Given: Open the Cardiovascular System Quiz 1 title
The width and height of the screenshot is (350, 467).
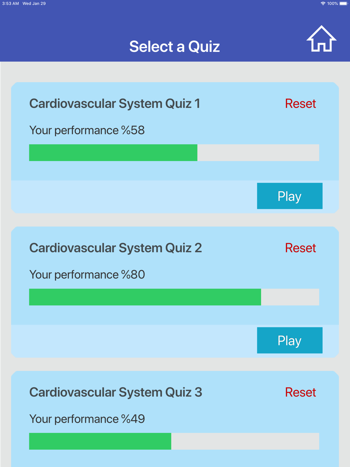Looking at the screenshot, I should (x=115, y=104).
